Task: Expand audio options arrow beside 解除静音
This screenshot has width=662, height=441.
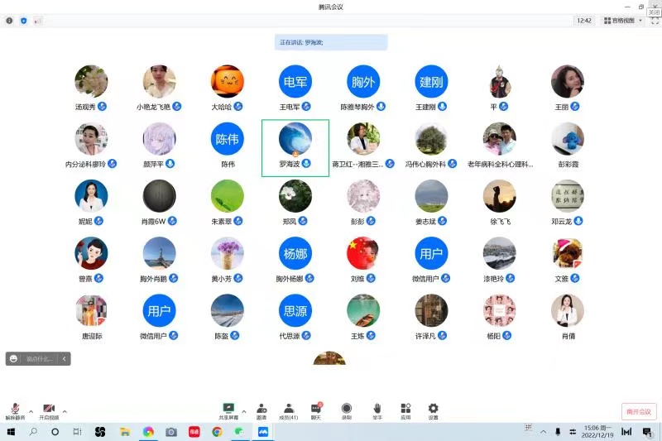Action: point(31,410)
